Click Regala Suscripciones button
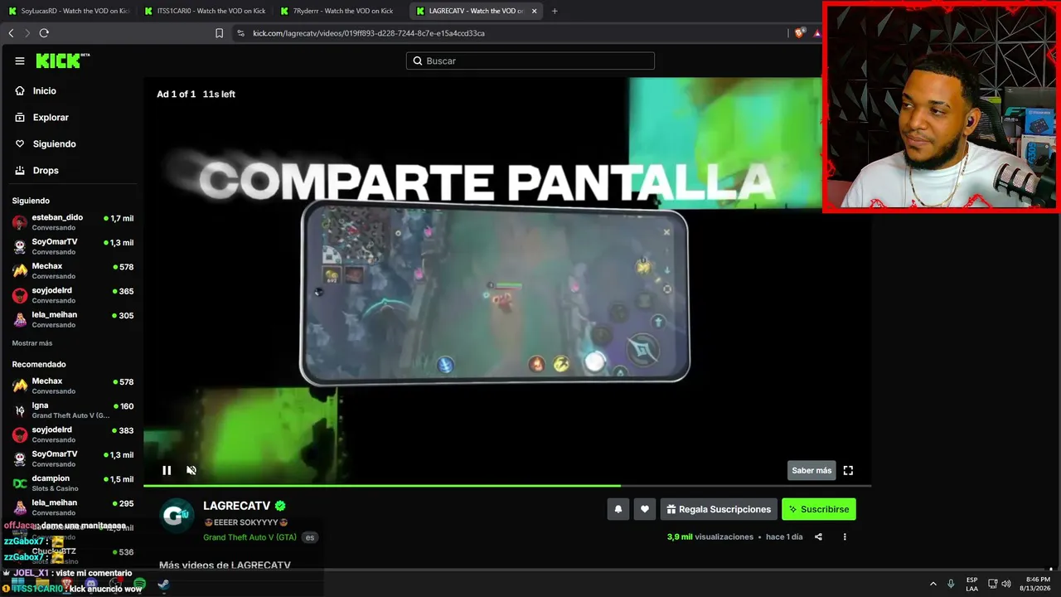Screen dimensions: 1061x597 coord(719,509)
